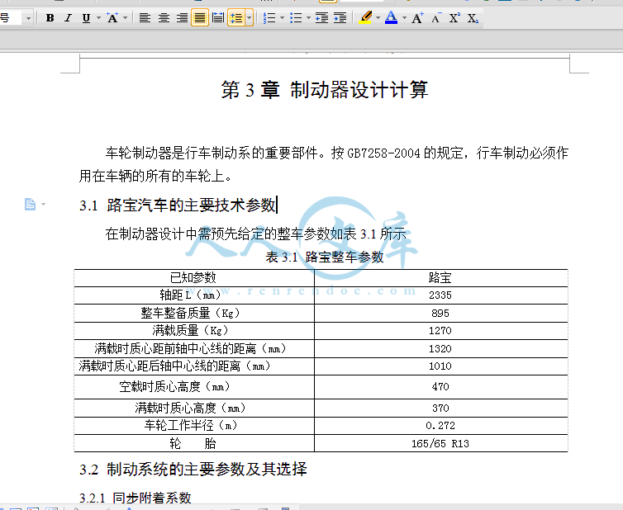Viewport: 623px width, 510px height.
Task: Click 满载时质心距前轴中心线的距离 cell
Action: coord(194,348)
